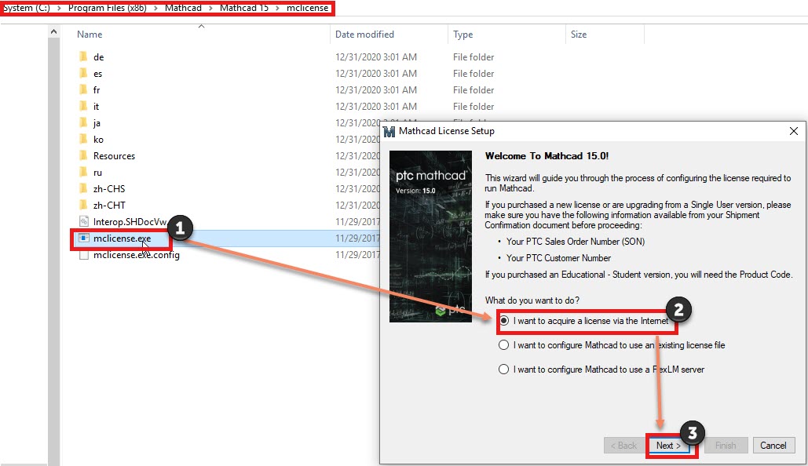Cancel the Mathcad License Setup wizard
Viewport: 808px width, 466px height.
point(773,445)
